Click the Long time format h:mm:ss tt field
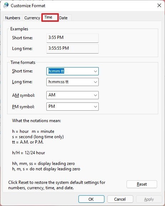Screen dimensions: 165x206 [69, 82]
